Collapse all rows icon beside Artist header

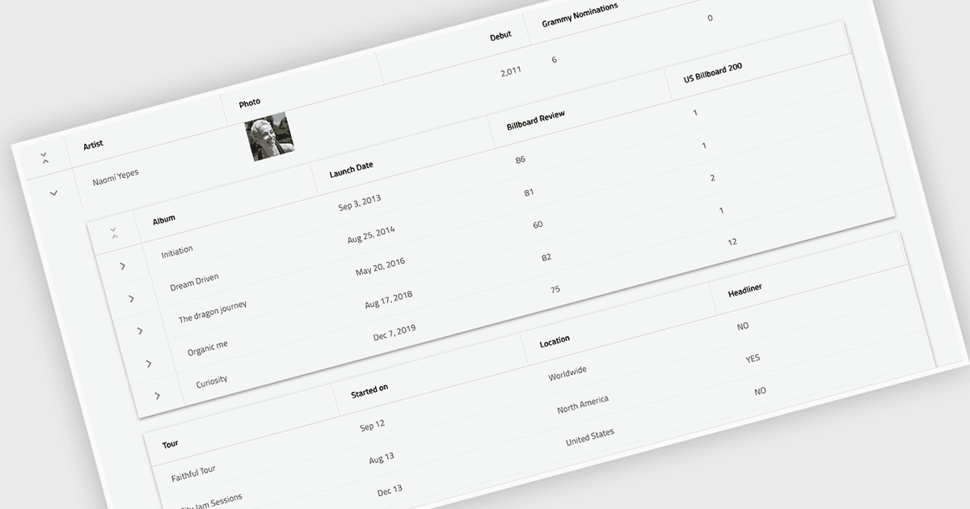click(x=45, y=159)
